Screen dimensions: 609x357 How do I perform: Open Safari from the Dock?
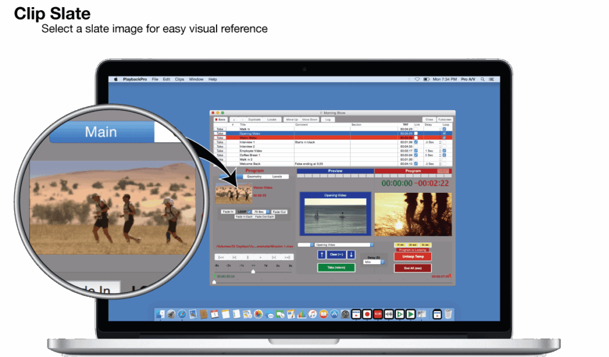click(x=182, y=314)
